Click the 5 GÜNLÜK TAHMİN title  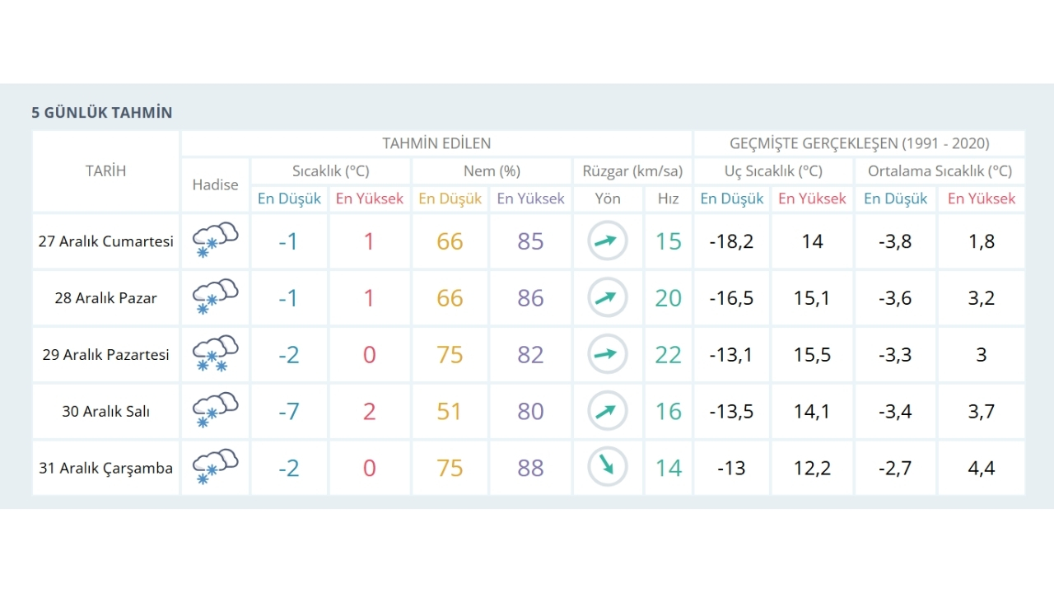pos(102,113)
